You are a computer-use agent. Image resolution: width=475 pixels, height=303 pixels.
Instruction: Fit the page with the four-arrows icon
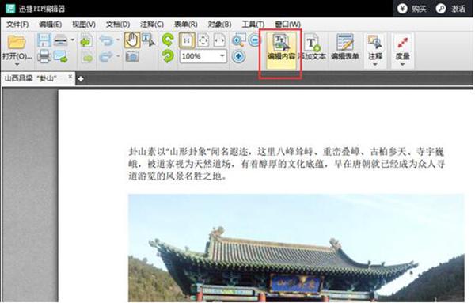pyautogui.click(x=203, y=40)
